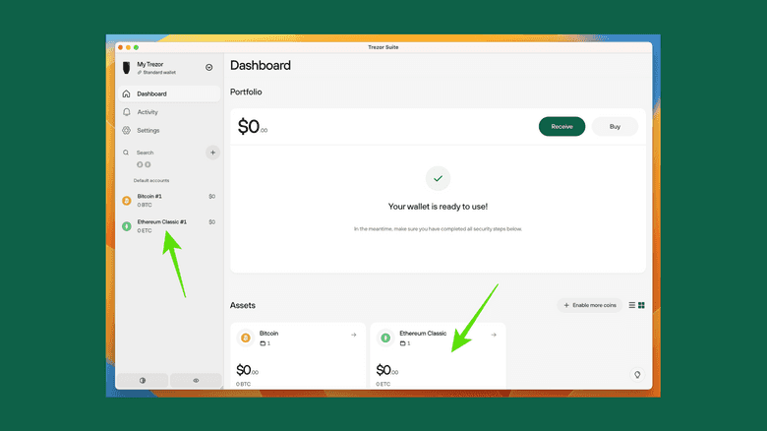Switch assets to grid view
Viewport: 767px width, 431px height.
641,305
